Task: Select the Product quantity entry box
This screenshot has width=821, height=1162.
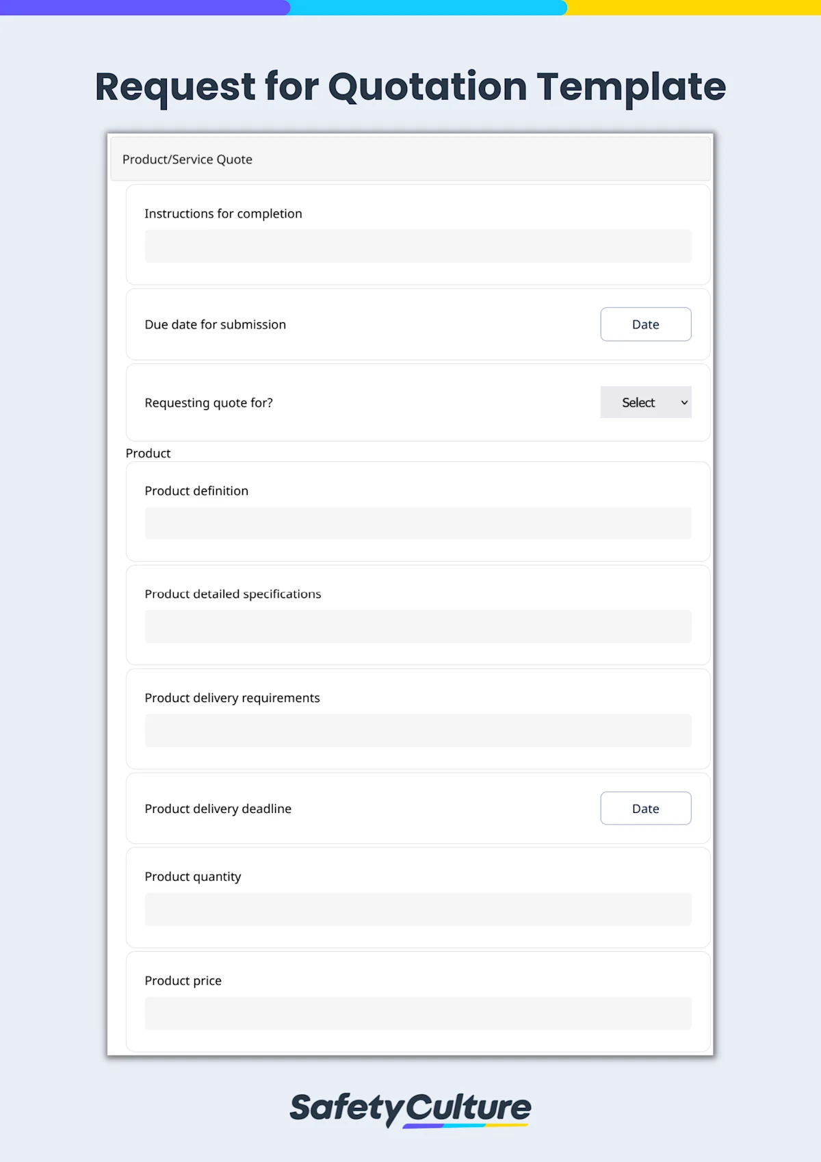Action: coord(417,909)
